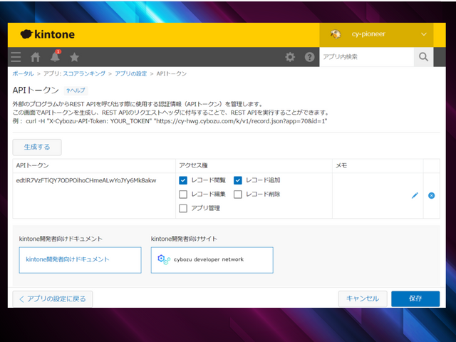Screen dimensions: 456x342
Task: Open the hamburger menu icon
Action: pyautogui.click(x=16, y=57)
